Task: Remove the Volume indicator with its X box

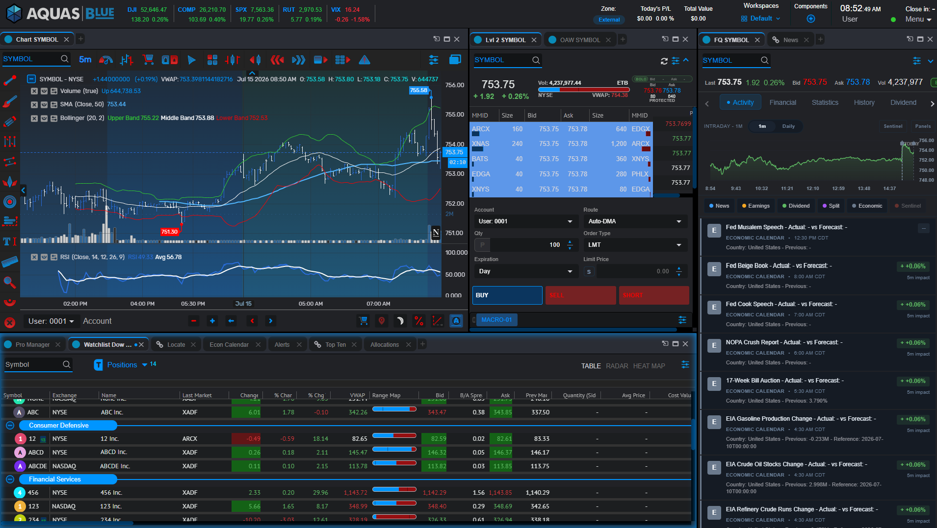Action: pos(34,91)
